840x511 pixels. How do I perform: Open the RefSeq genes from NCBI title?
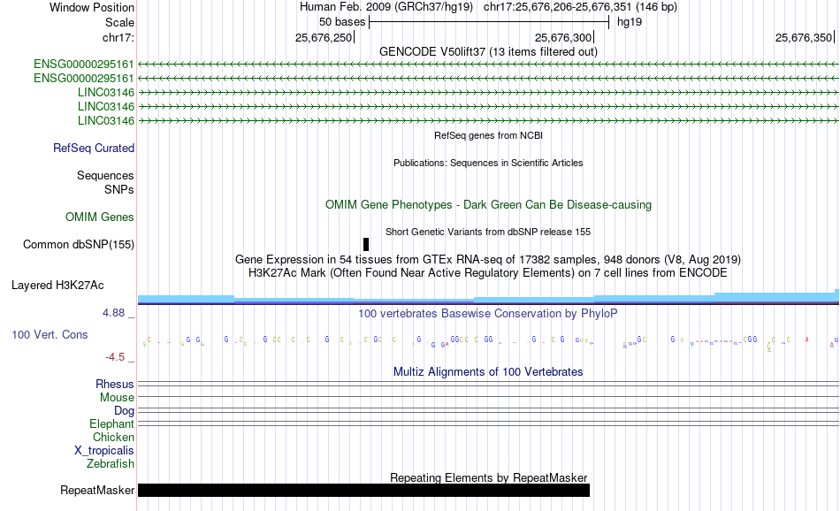488,135
